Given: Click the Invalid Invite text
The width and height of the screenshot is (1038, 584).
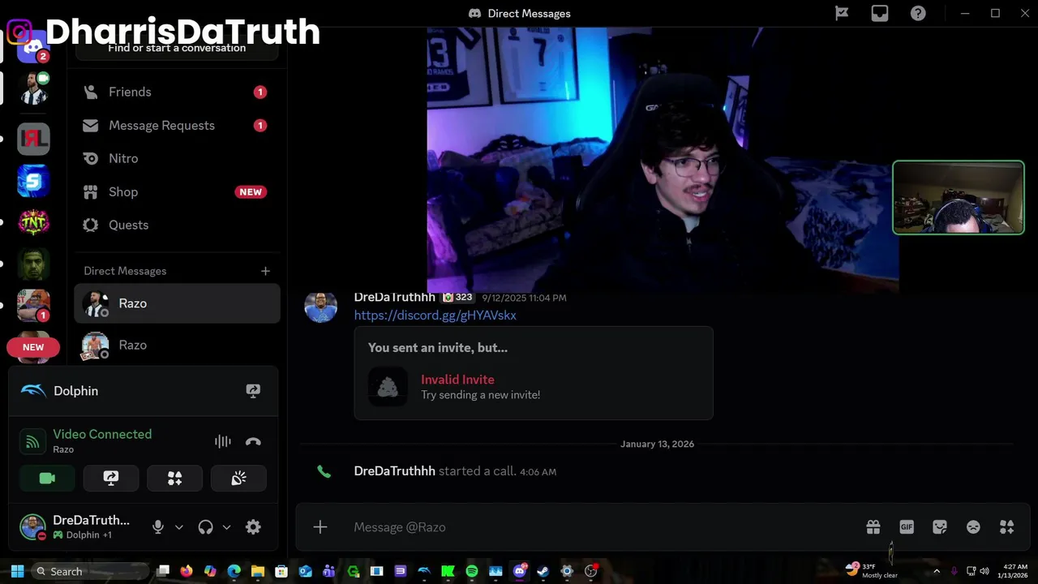Looking at the screenshot, I should [x=457, y=380].
